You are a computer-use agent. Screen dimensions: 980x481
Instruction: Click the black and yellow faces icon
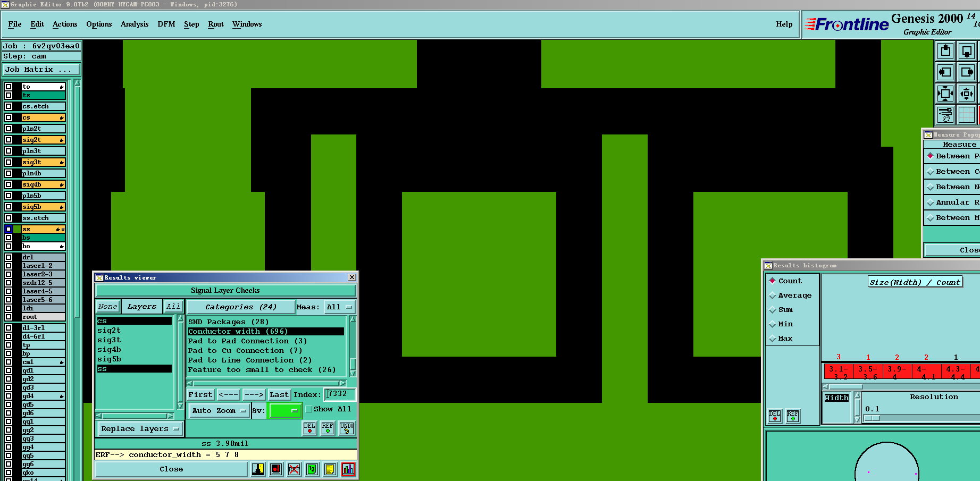(x=258, y=469)
